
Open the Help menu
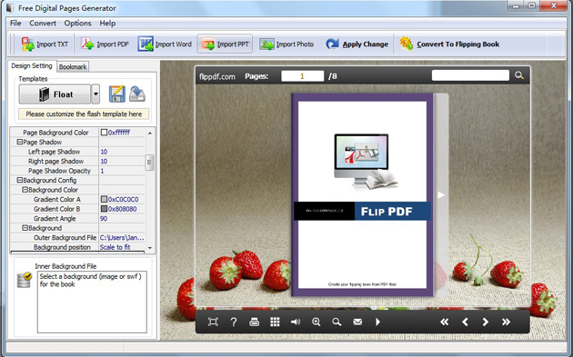[107, 23]
